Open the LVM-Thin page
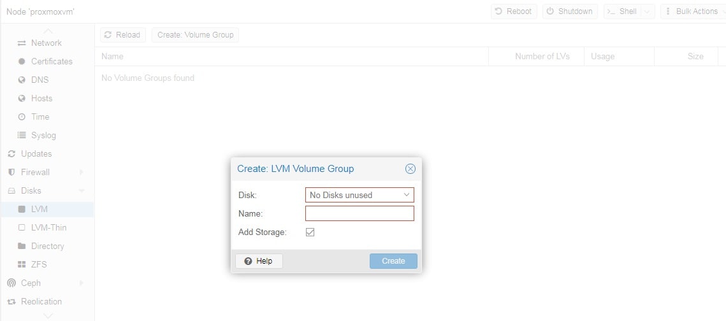This screenshot has width=726, height=321. pyautogui.click(x=48, y=227)
